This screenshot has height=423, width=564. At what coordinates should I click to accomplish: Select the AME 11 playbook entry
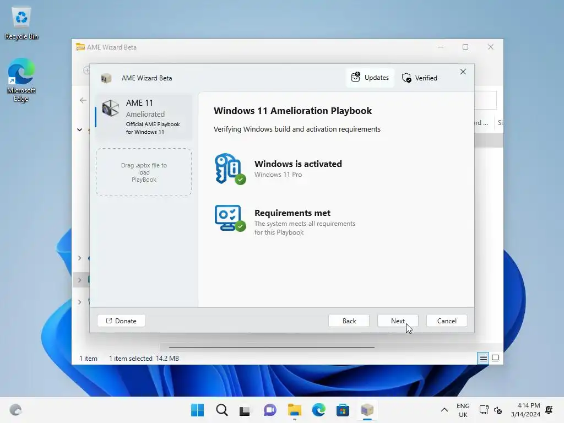click(144, 117)
